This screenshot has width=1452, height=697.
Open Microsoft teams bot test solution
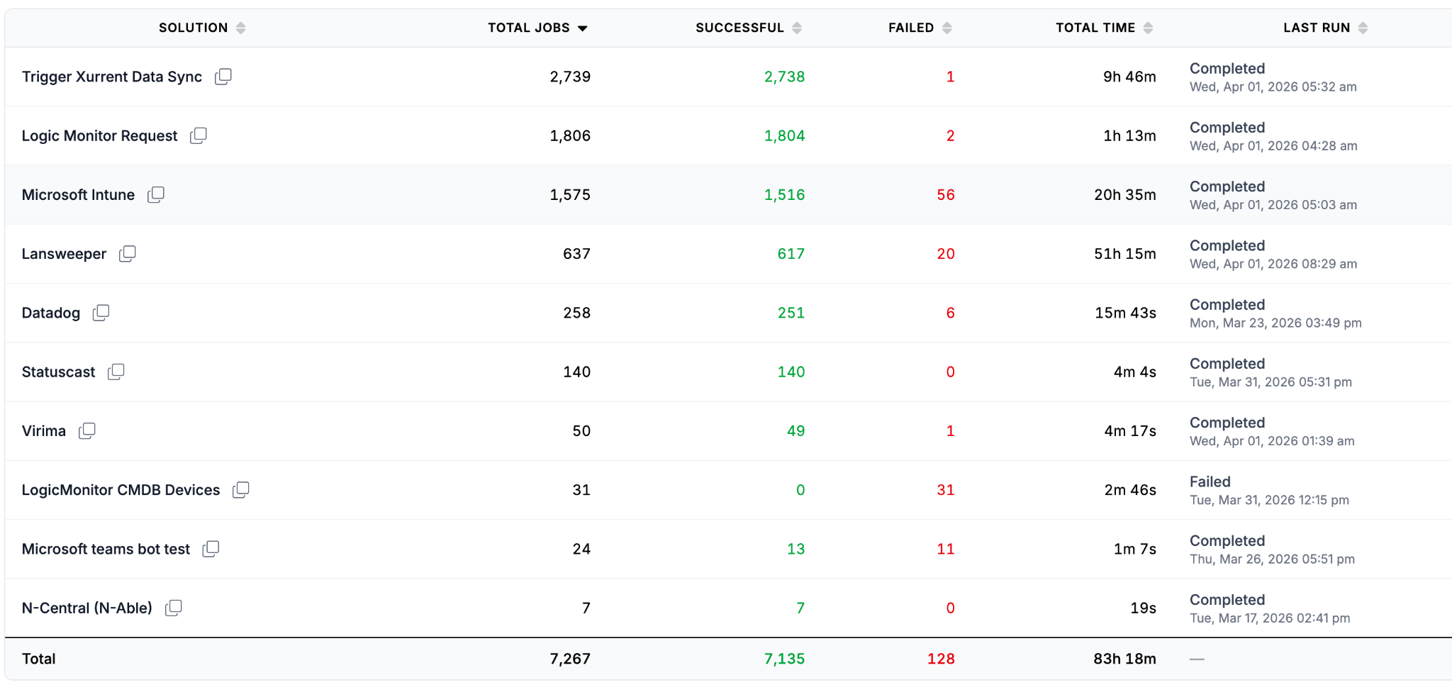[x=106, y=549]
